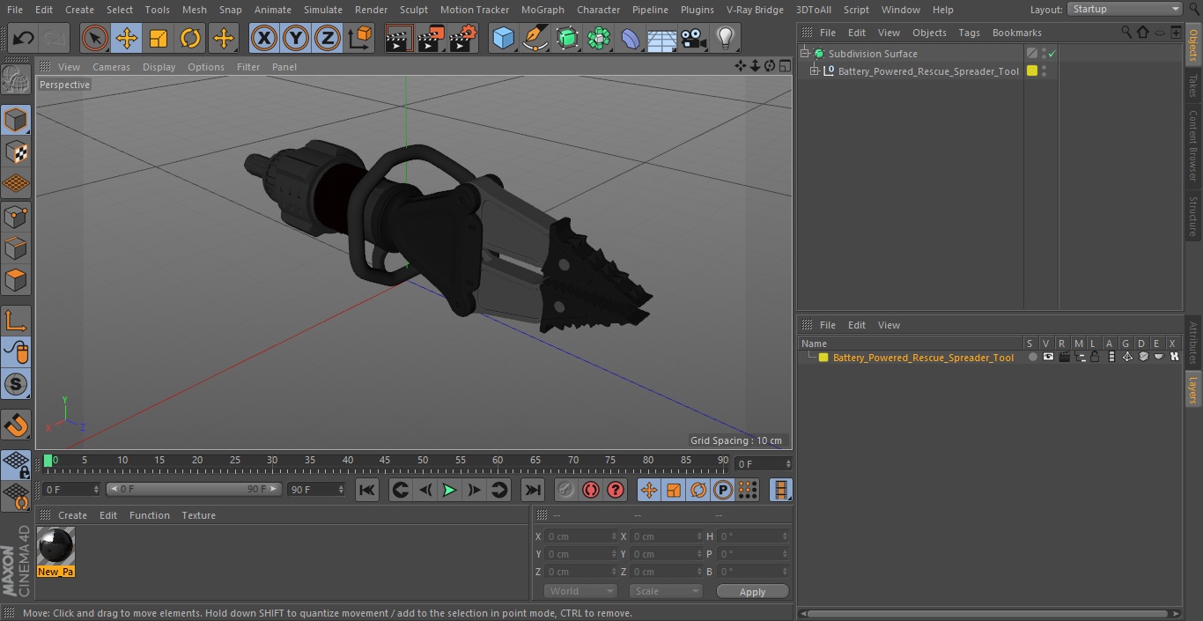Click the Apply button
Screen dimensions: 1203x621
pyautogui.click(x=752, y=592)
